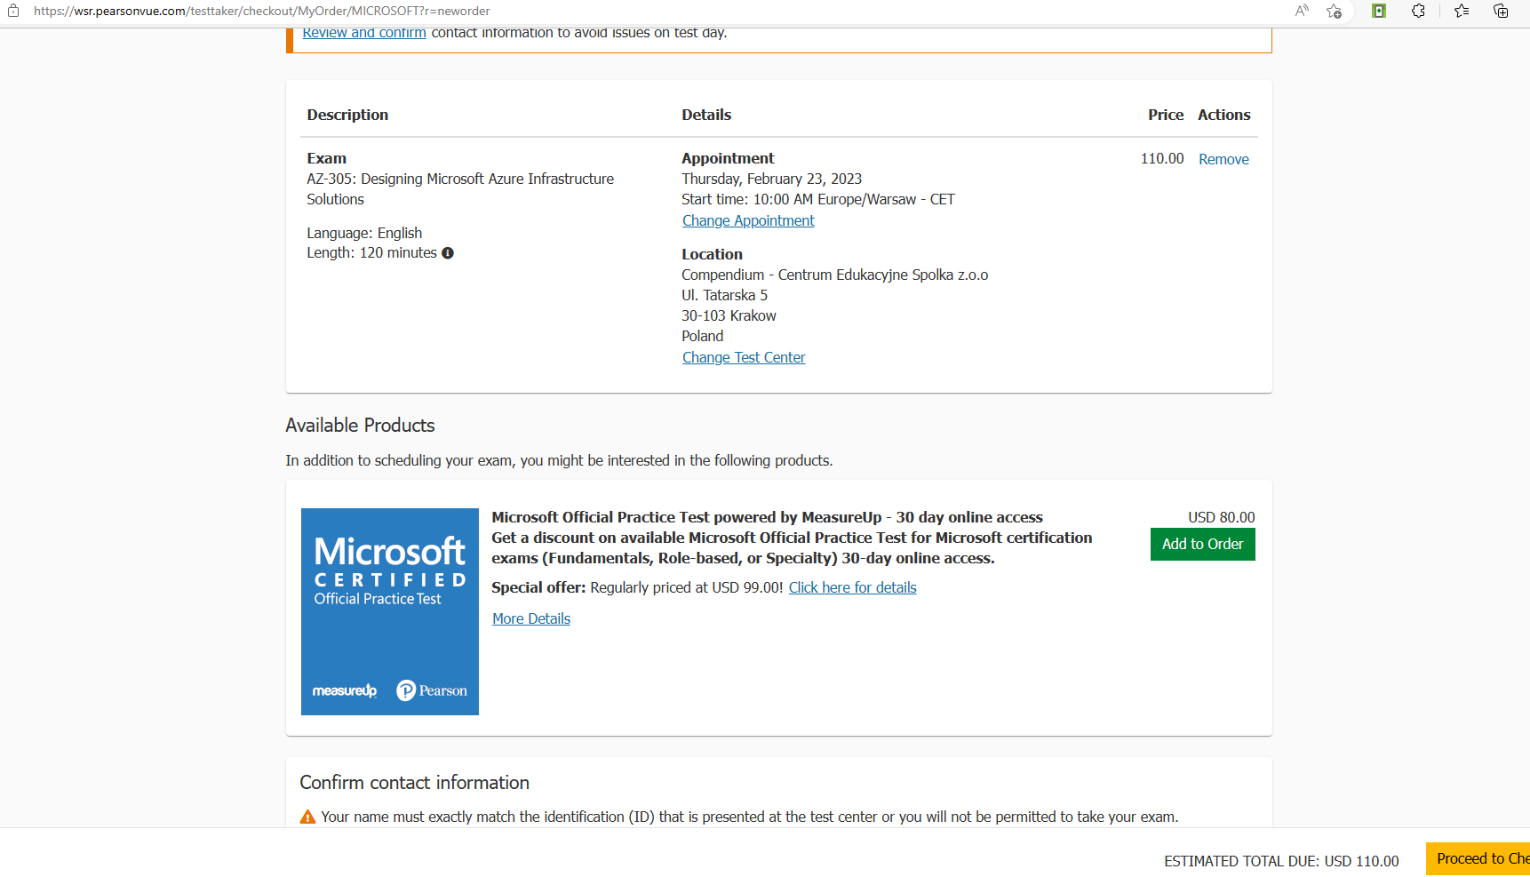Open Favorites list icon

pos(1462,11)
